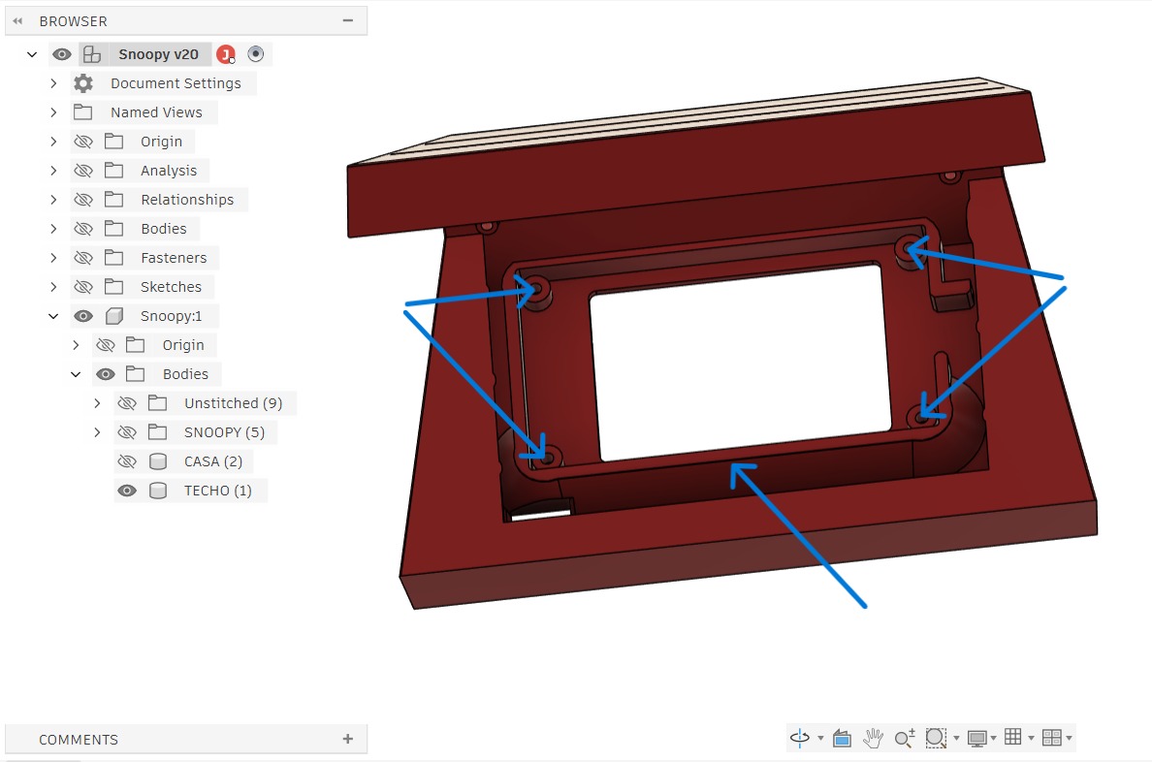
Task: Click the red J user badge icon
Action: tap(226, 54)
